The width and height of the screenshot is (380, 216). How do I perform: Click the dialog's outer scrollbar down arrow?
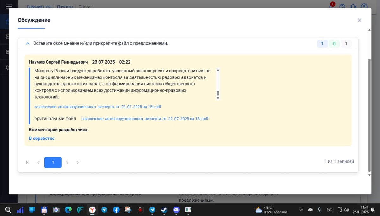point(369,175)
